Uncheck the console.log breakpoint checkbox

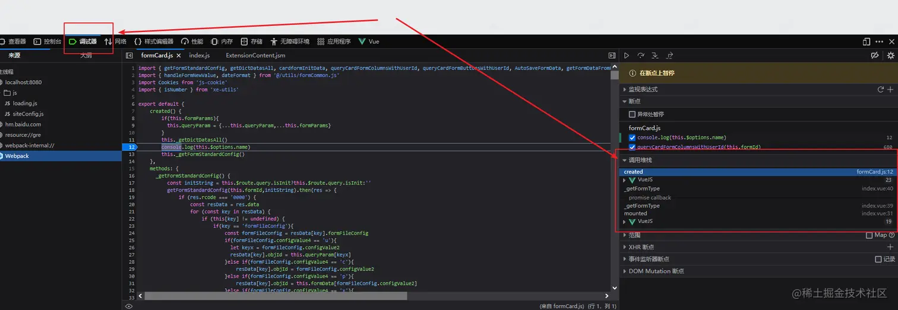coord(632,138)
